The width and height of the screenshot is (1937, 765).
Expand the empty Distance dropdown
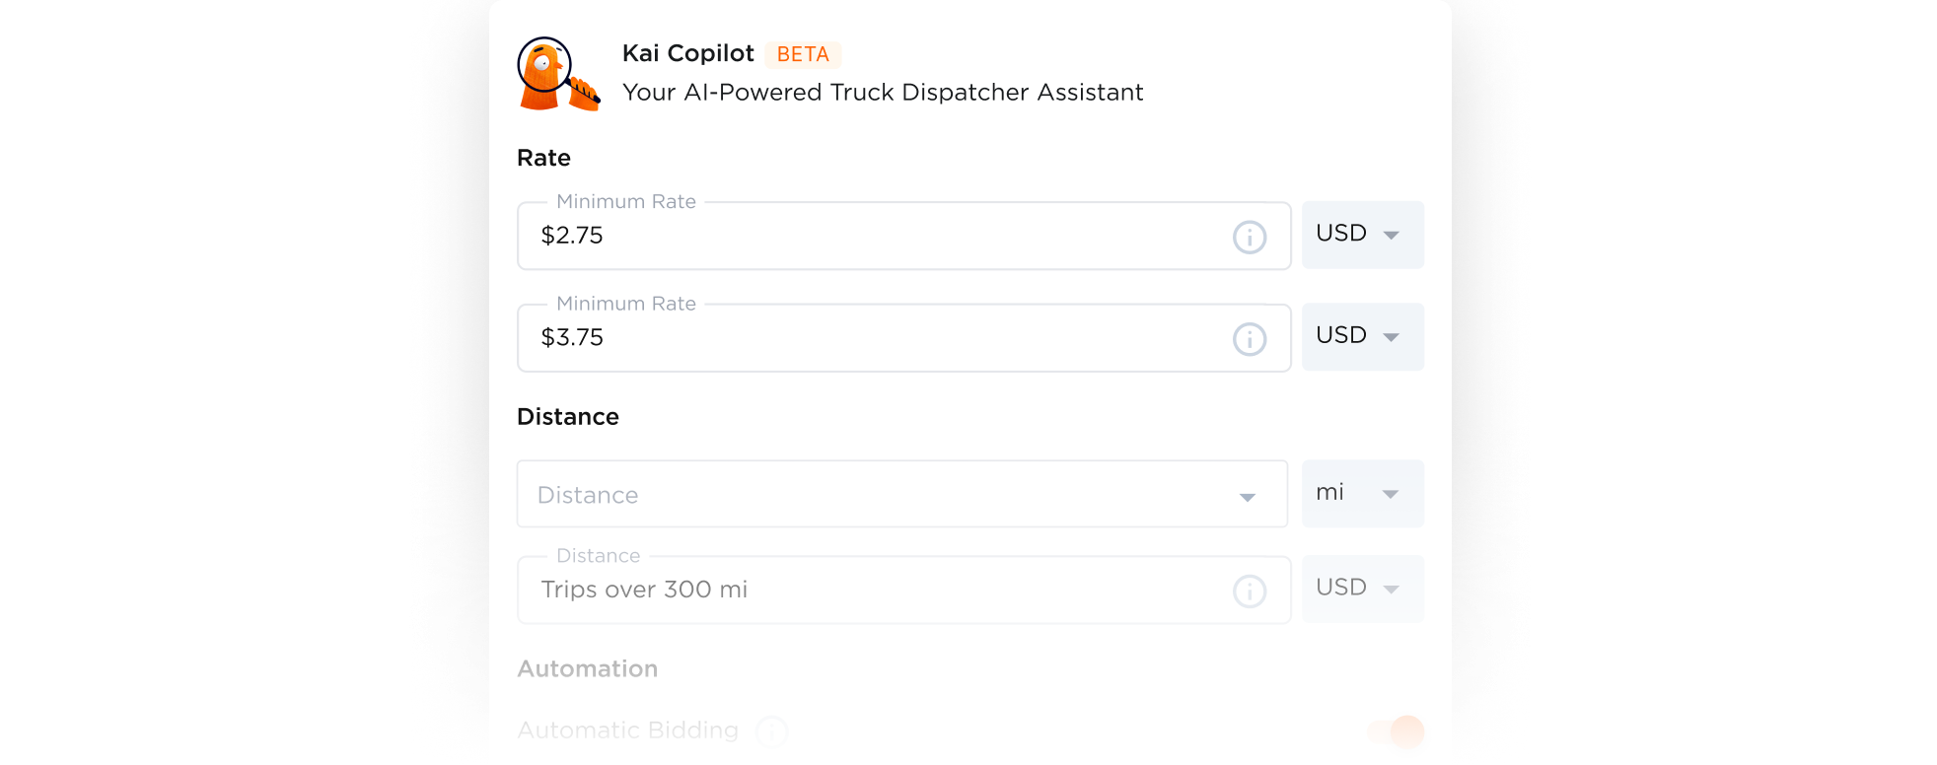point(901,494)
